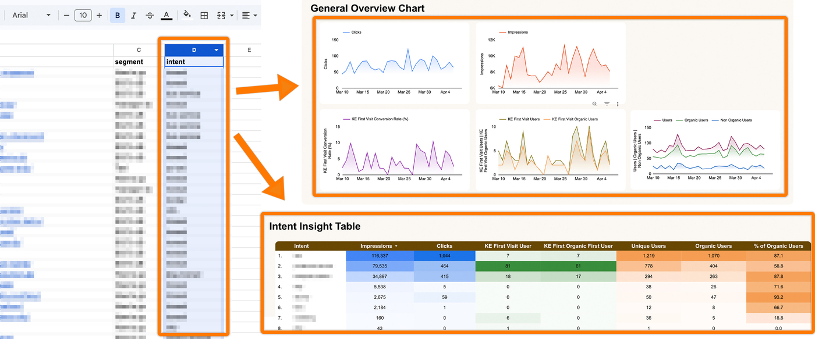This screenshot has width=815, height=339.
Task: Open the fill color bucket tool
Action: 187,15
